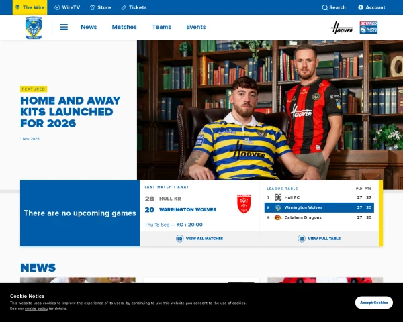Select the Hull FC league table row
403x322 pixels.
click(319, 197)
